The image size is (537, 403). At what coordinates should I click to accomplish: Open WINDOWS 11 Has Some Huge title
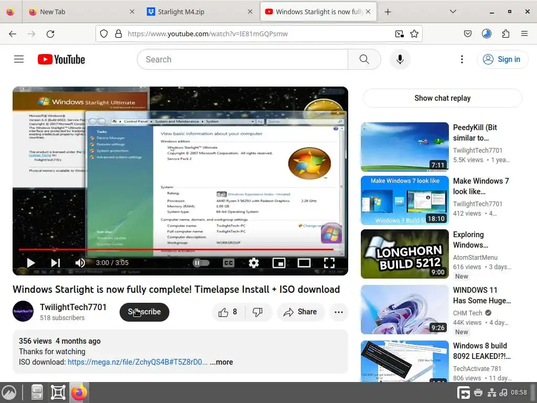click(482, 295)
